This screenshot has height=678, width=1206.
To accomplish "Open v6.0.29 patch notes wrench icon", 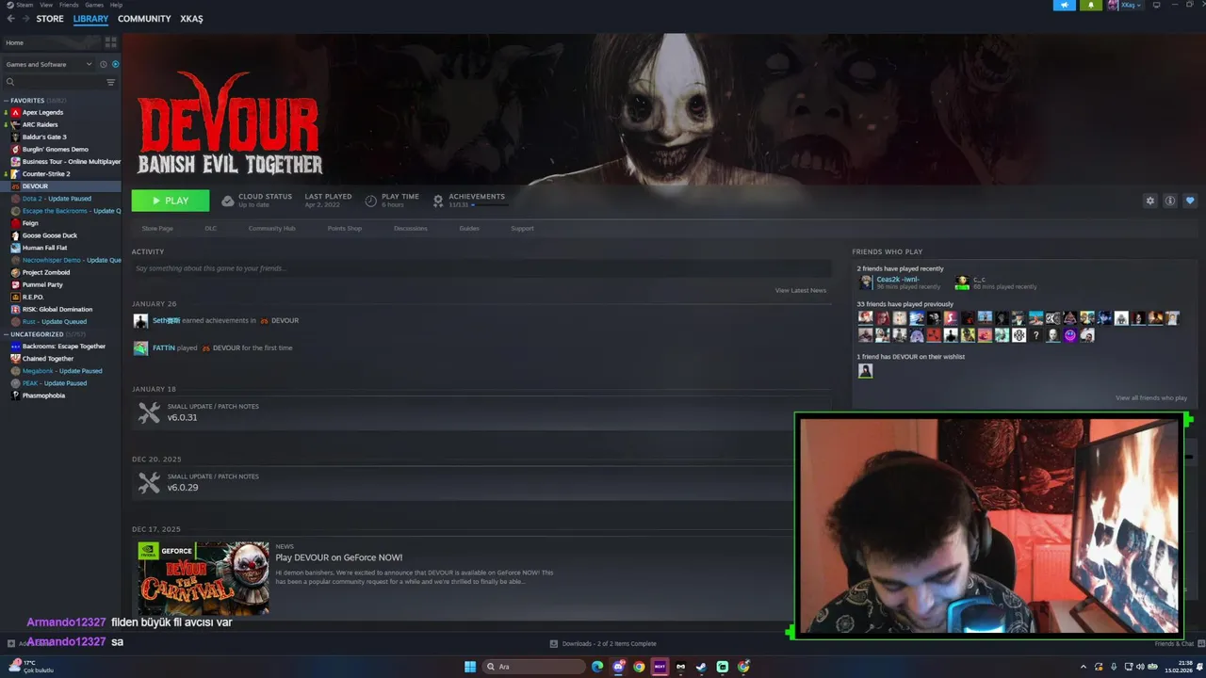I will click(x=149, y=482).
